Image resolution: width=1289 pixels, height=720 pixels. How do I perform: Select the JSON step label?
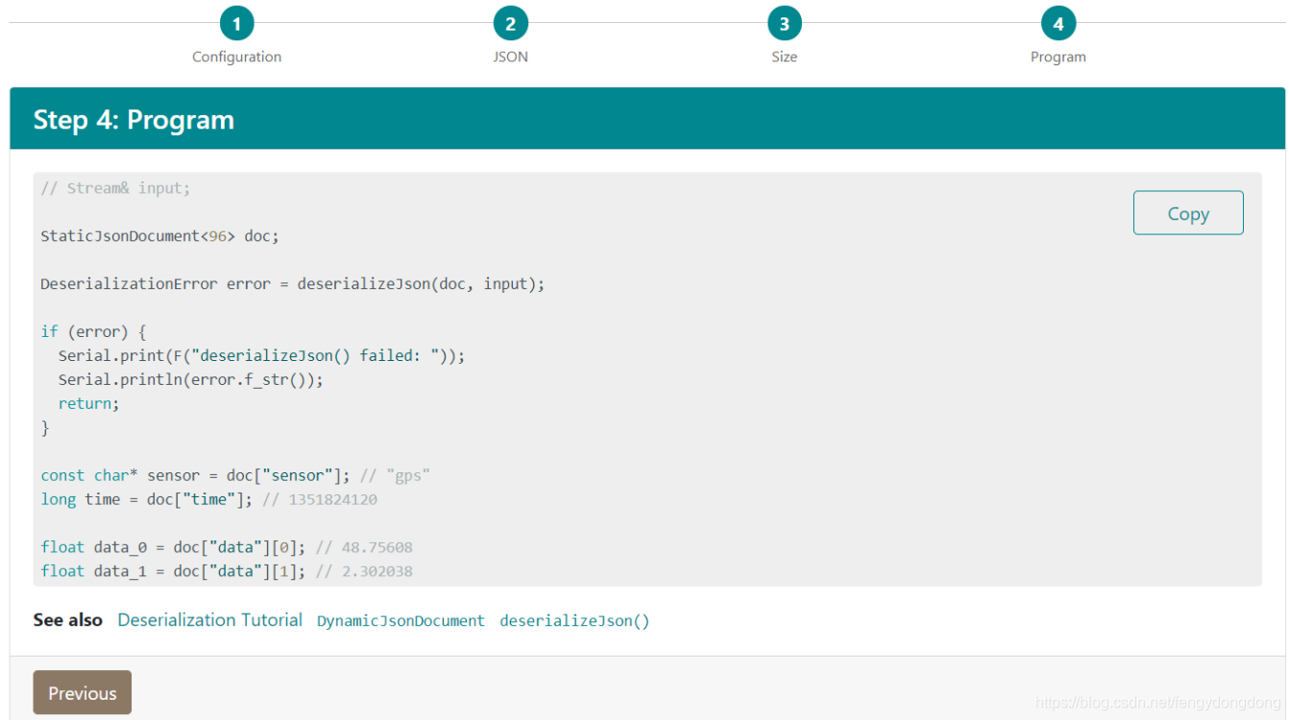click(x=510, y=57)
